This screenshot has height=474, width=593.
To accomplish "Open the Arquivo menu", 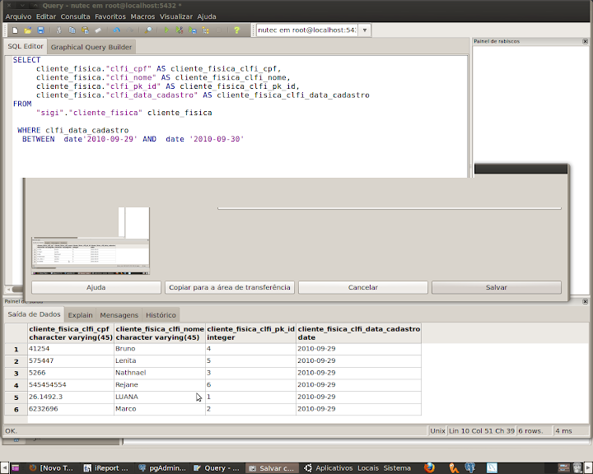I will pos(18,16).
